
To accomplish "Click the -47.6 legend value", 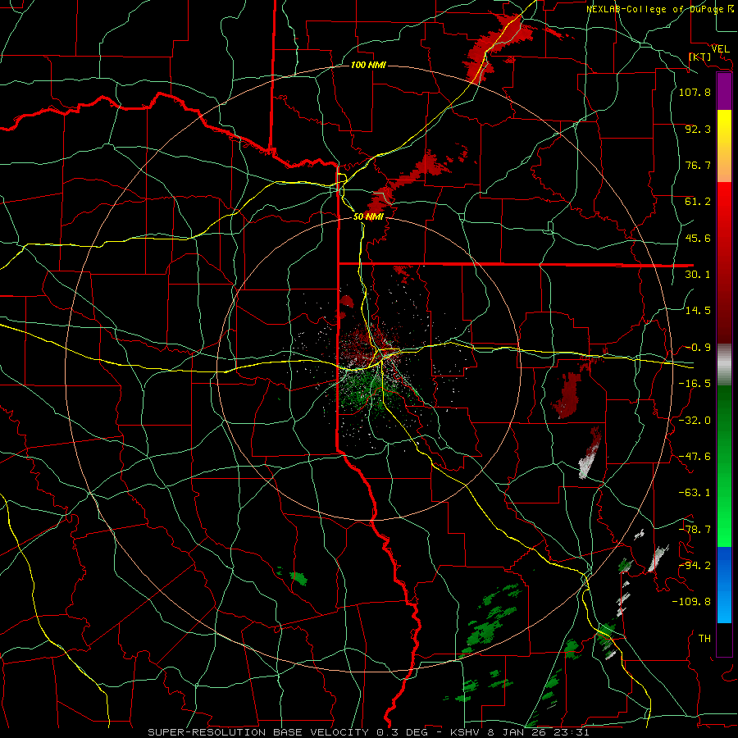I will pos(695,457).
